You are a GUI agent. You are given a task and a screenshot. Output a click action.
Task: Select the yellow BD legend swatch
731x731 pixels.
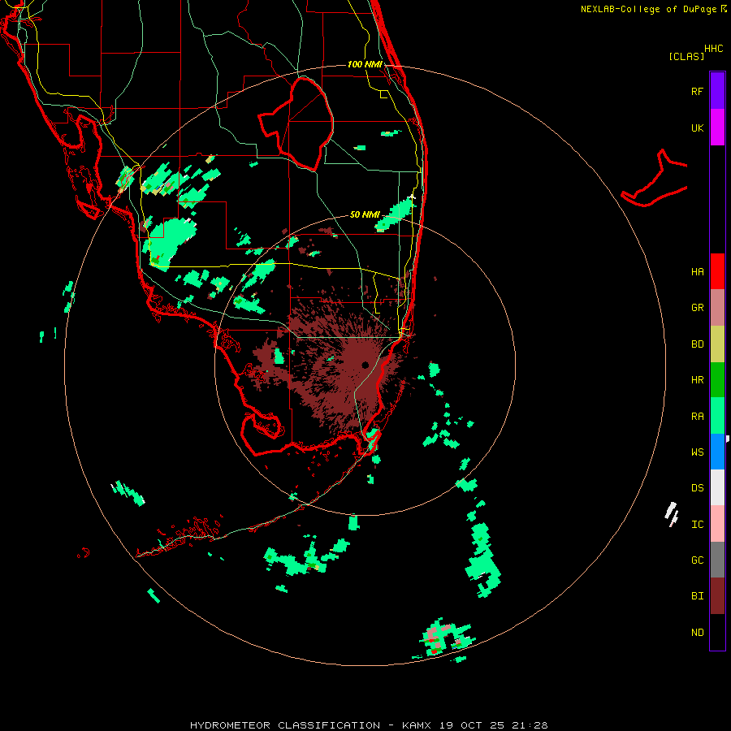717,344
